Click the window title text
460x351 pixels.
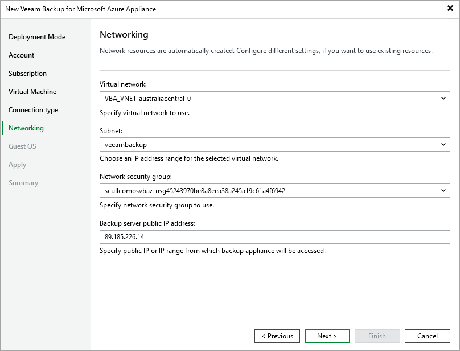81,9
